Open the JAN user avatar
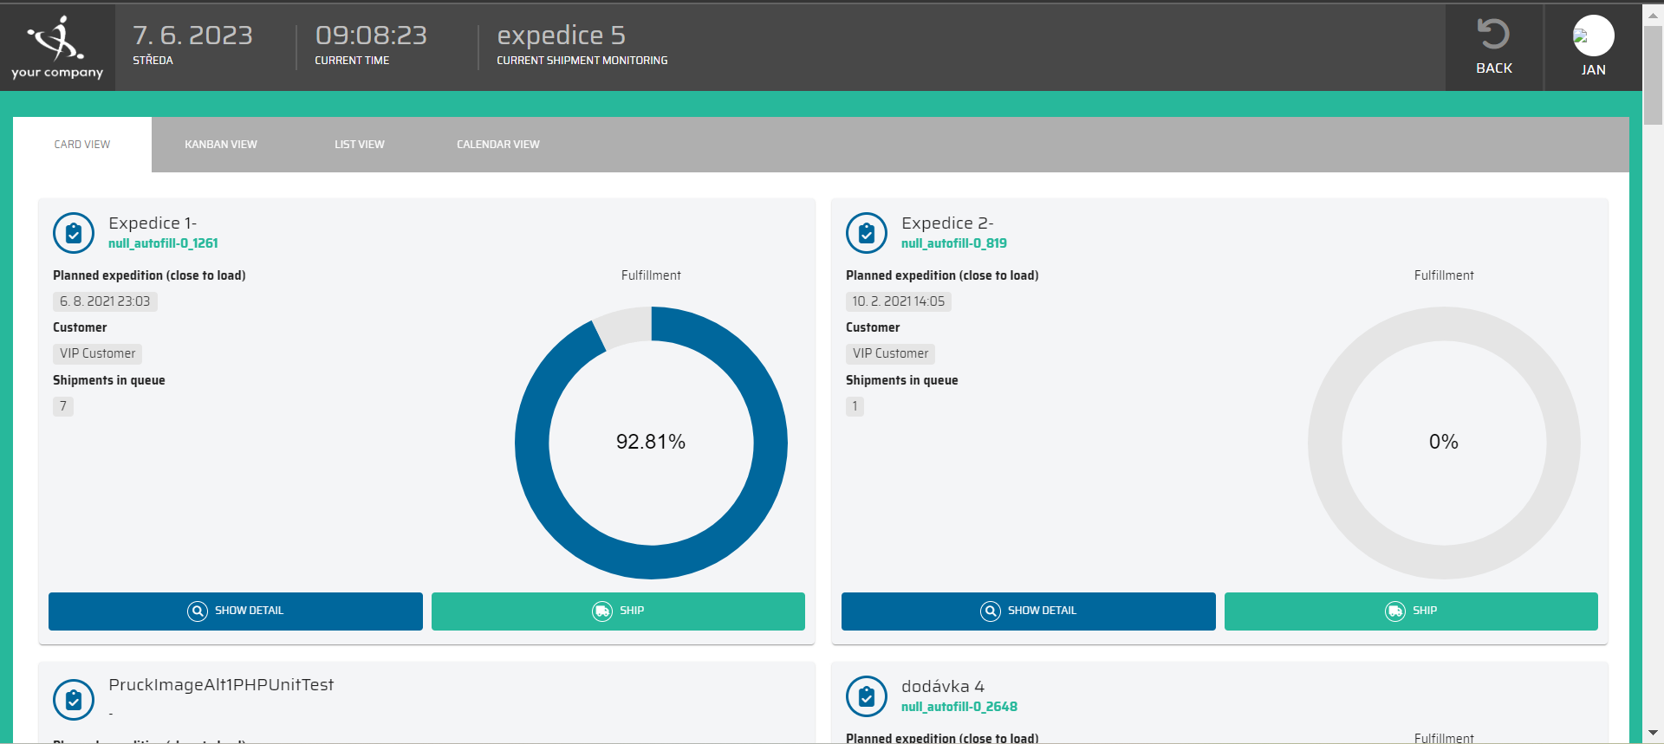 1593,36
